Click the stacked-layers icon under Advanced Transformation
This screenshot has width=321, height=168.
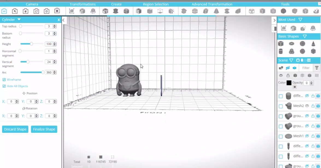[184, 11]
